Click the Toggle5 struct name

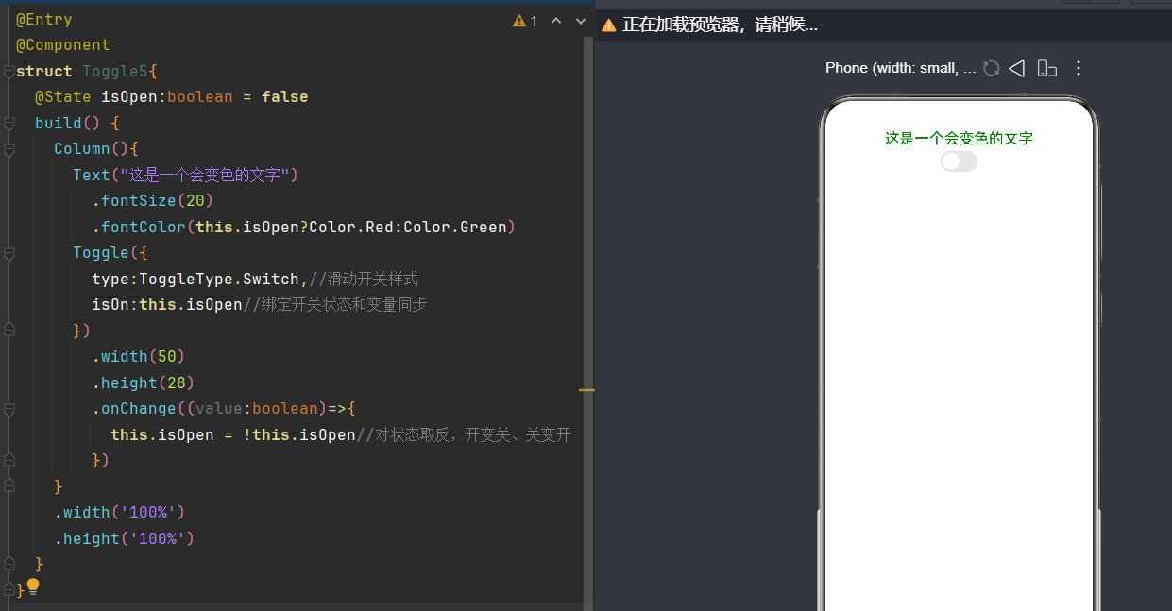point(115,72)
